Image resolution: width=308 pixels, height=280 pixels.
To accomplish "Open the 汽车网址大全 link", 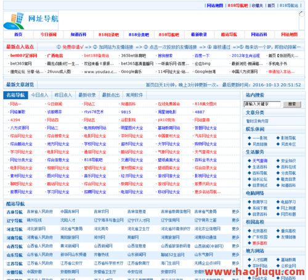I will (206, 136).
